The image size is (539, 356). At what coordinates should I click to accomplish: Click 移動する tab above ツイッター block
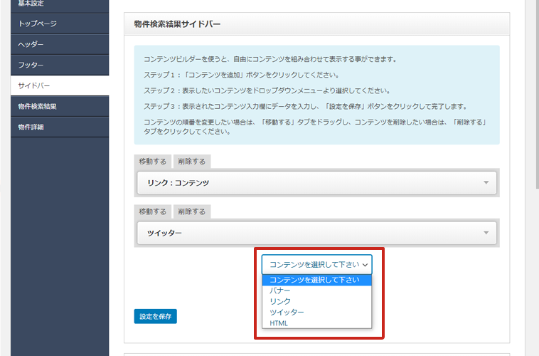(153, 211)
